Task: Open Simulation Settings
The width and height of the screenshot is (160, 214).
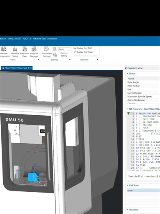Action: coord(47,52)
